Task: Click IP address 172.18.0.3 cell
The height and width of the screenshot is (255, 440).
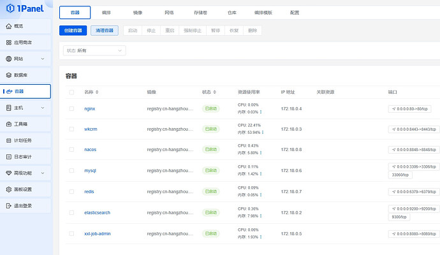Action: tap(291, 129)
